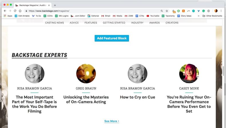Click the home icon in toolbar

(20, 11)
